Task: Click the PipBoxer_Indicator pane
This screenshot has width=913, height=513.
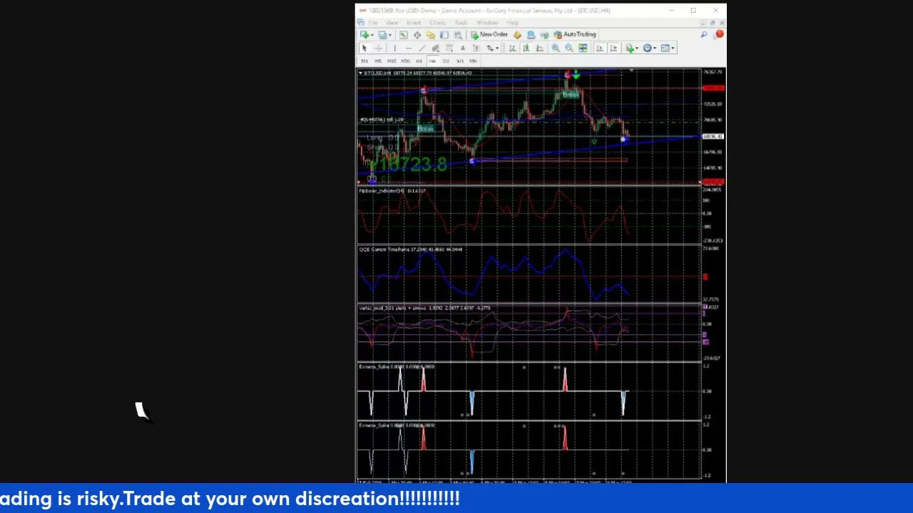Action: click(529, 215)
